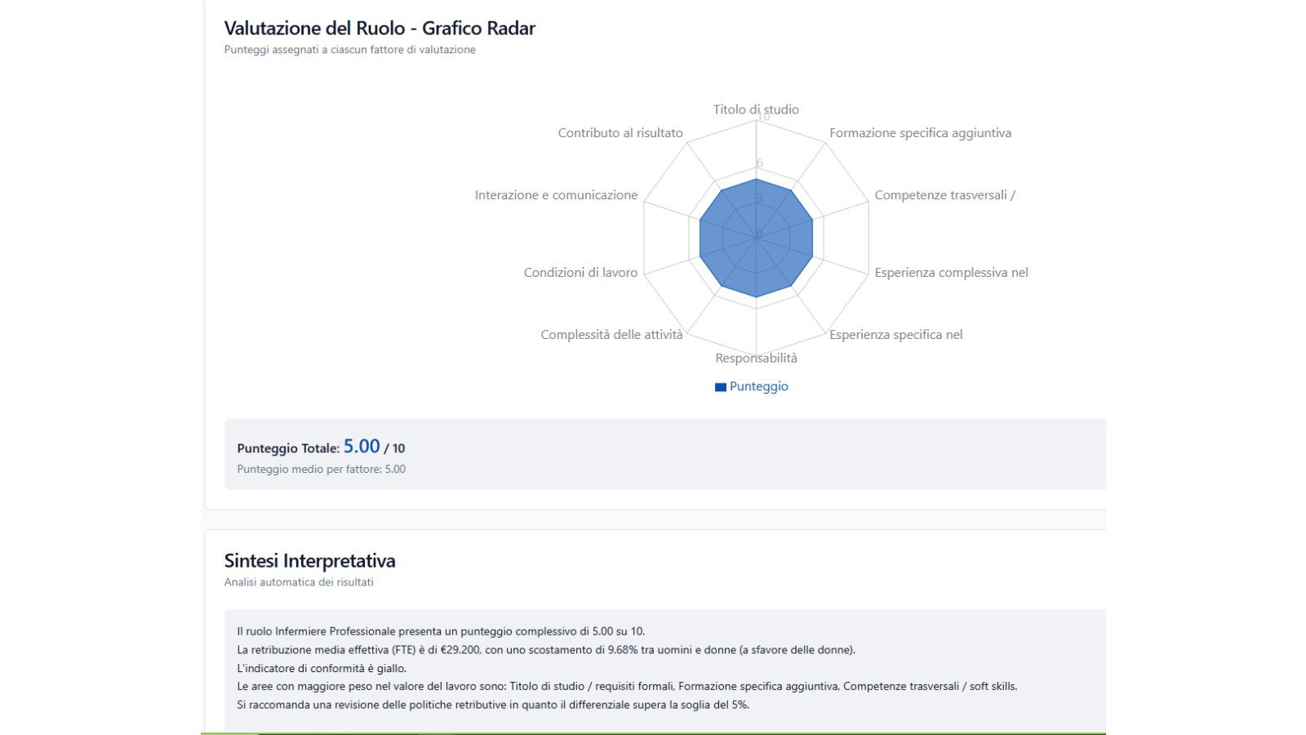Click the Titolo di studio axis label

(755, 109)
